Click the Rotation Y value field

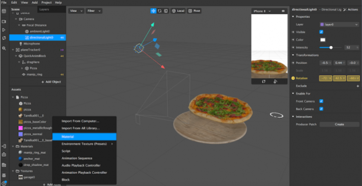(339, 78)
